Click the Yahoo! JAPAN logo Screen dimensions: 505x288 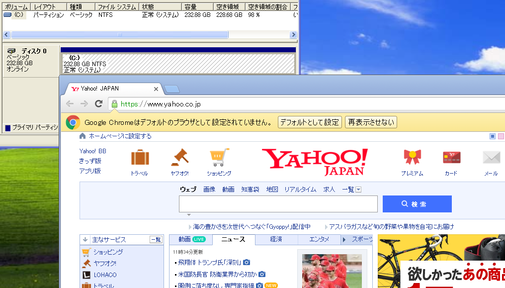(315, 162)
